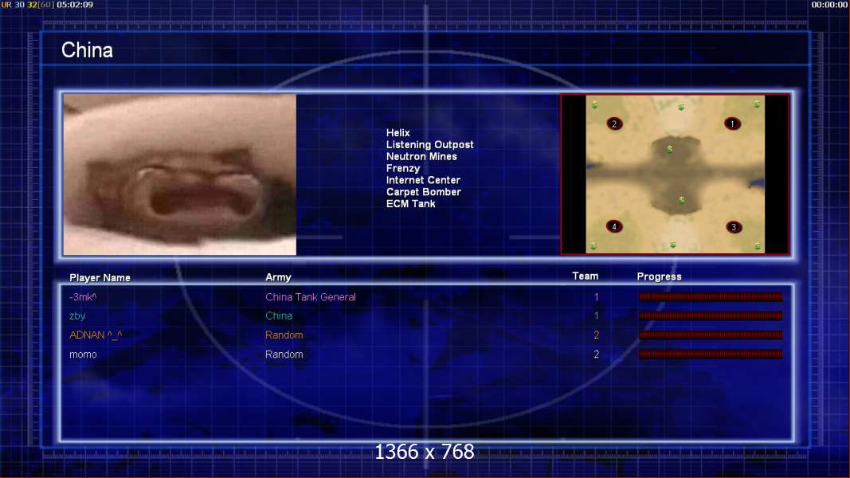
Task: Click the zby loading progress bar
Action: 711,315
